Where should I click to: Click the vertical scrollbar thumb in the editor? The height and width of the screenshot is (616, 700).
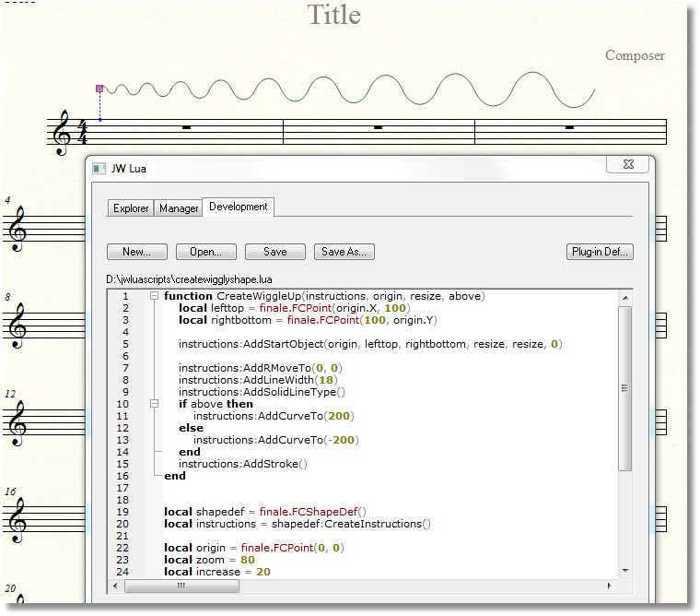(x=624, y=387)
